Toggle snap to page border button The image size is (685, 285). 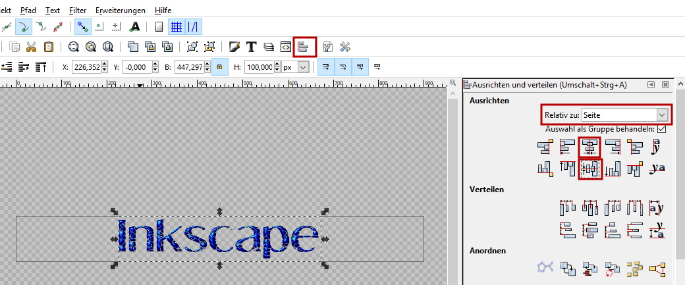click(159, 27)
